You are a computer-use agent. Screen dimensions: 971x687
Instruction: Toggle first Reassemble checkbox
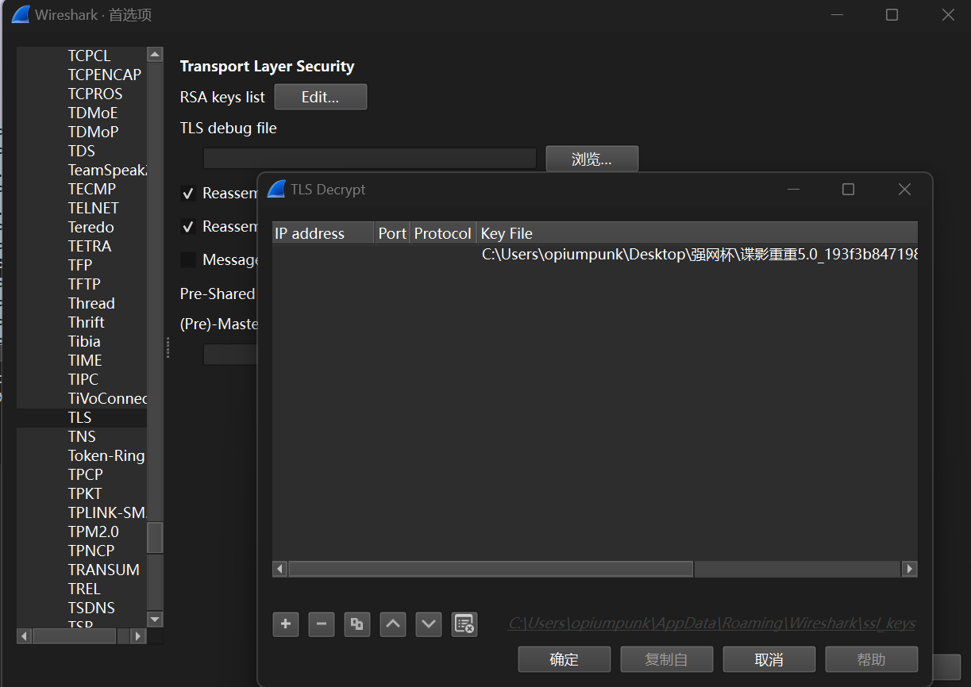point(188,194)
